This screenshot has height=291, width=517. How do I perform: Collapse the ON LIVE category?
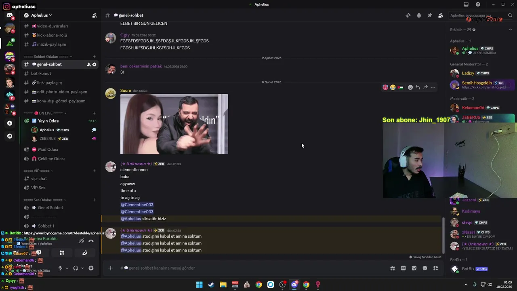[x=45, y=113]
